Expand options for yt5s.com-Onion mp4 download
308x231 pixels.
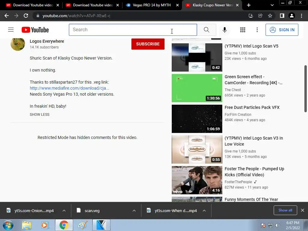pyautogui.click(x=64, y=211)
